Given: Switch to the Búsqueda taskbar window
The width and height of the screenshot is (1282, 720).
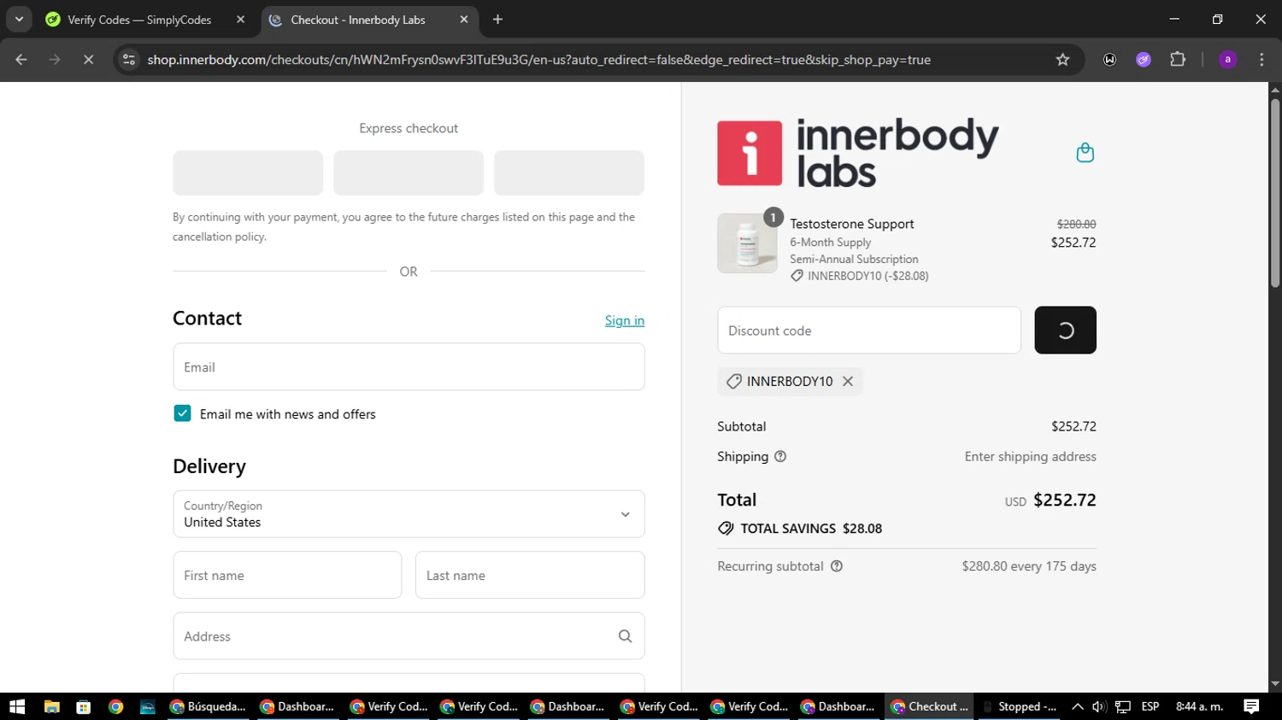Looking at the screenshot, I should (208, 706).
